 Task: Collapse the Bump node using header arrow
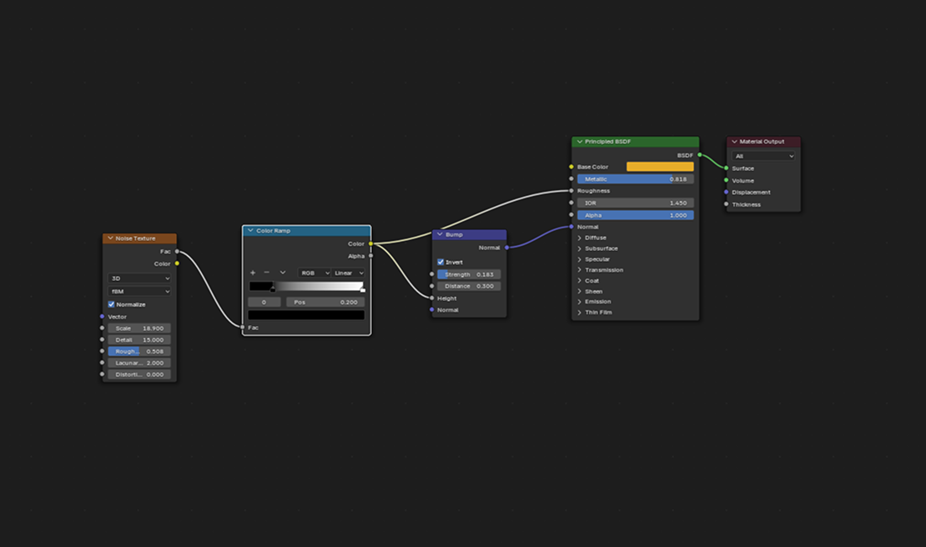(440, 235)
